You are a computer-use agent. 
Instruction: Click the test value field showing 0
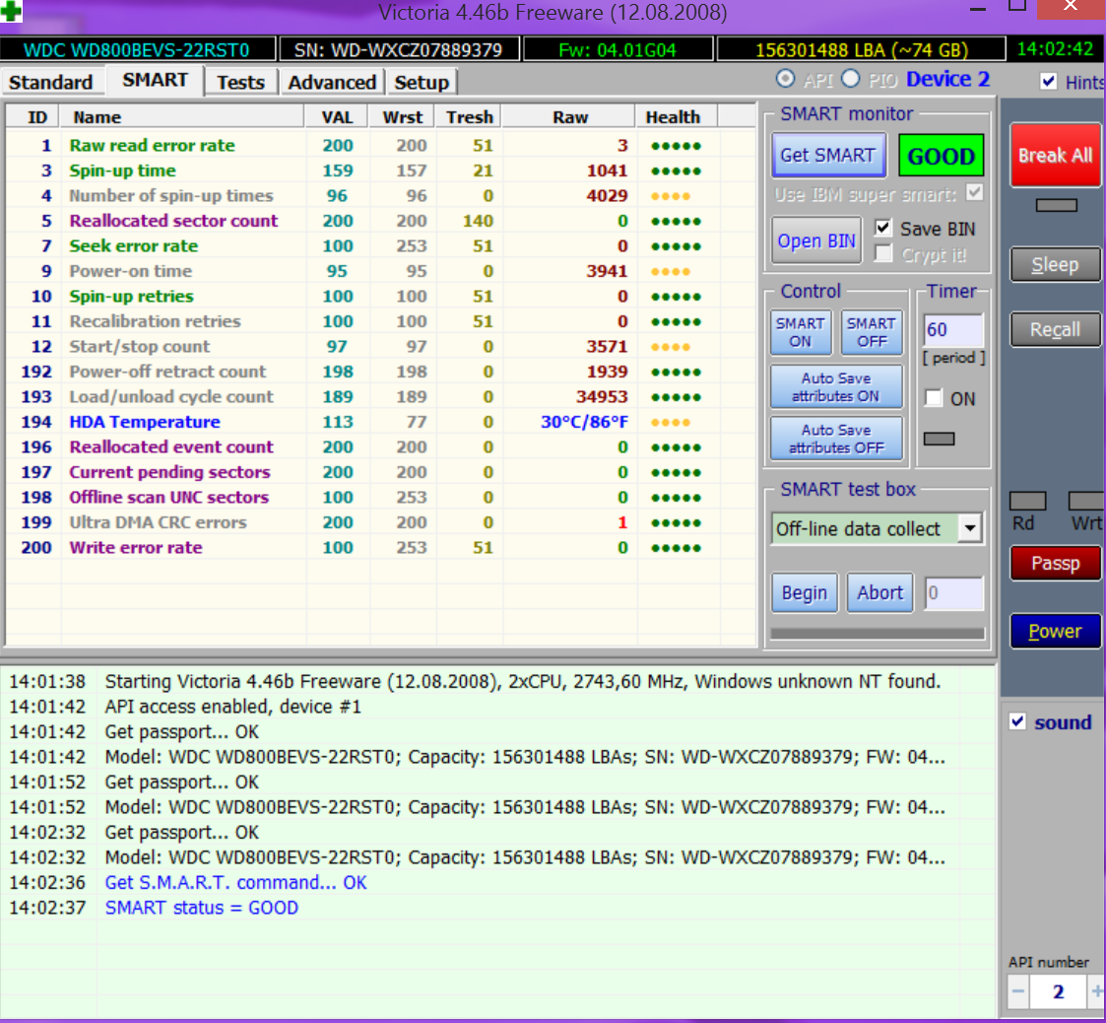click(x=953, y=592)
